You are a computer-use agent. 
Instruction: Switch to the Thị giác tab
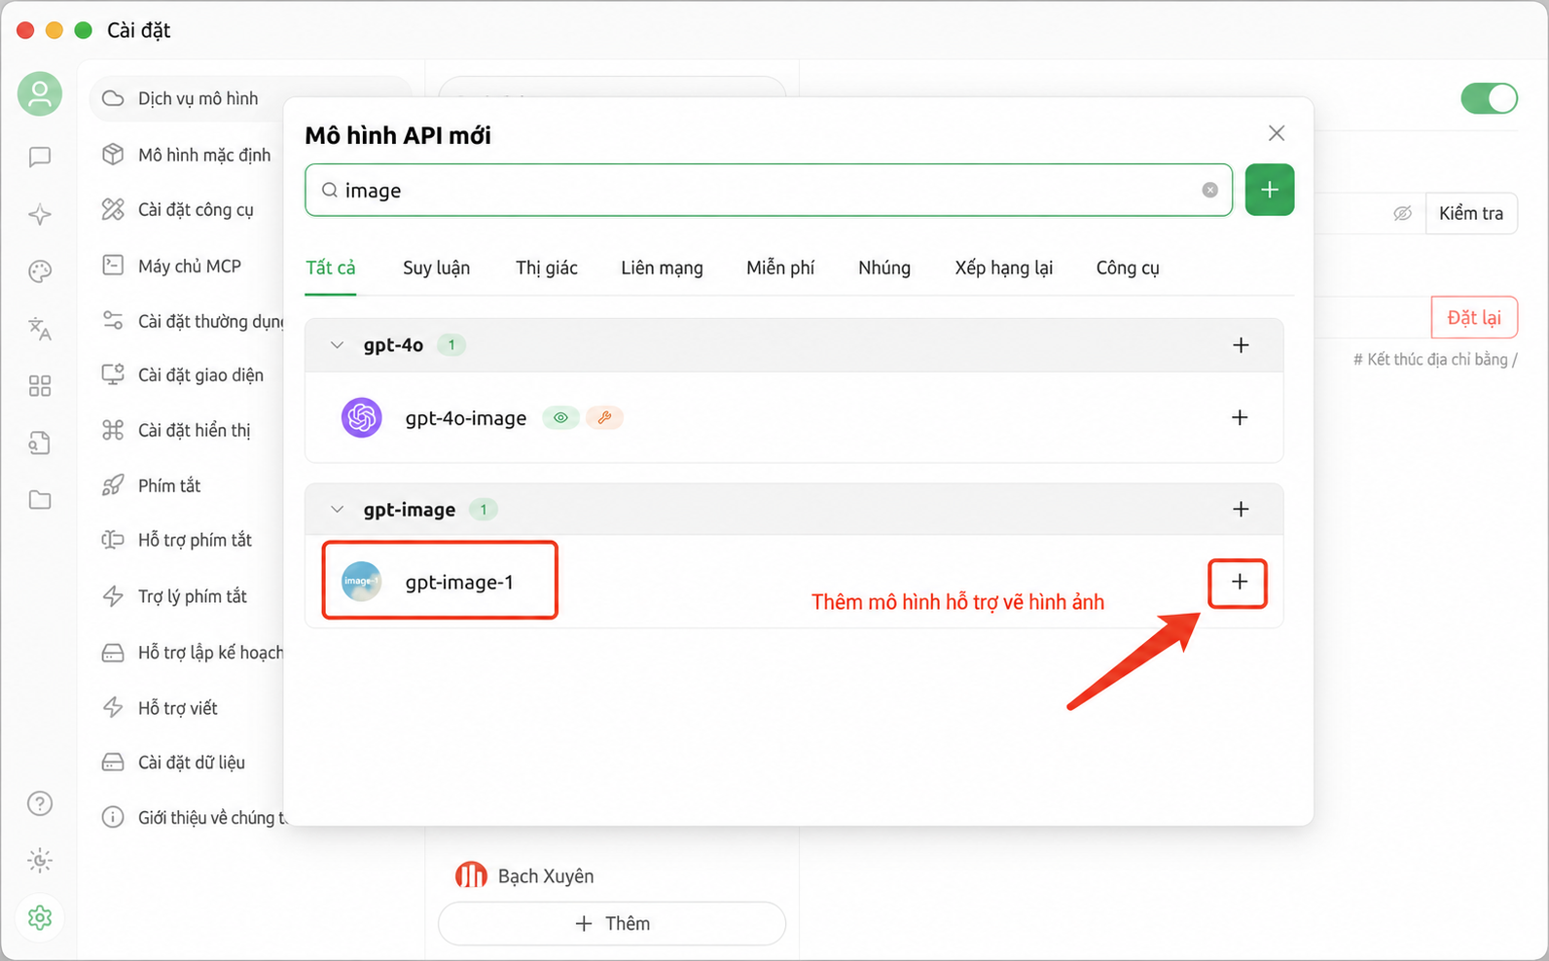[547, 267]
